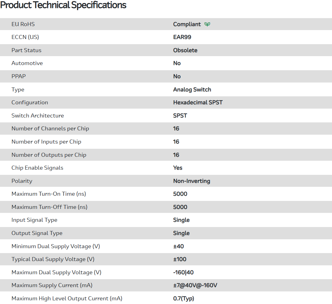
Task: Click the Product Technical Specifications heading
Action: coord(63,5)
